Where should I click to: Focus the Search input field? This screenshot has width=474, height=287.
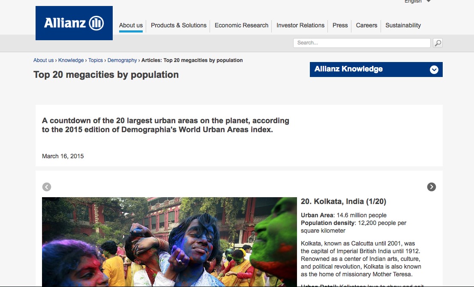[x=362, y=43]
